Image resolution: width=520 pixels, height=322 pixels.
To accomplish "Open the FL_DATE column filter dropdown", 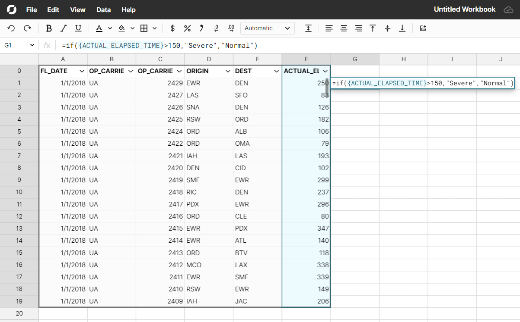I will tap(81, 70).
